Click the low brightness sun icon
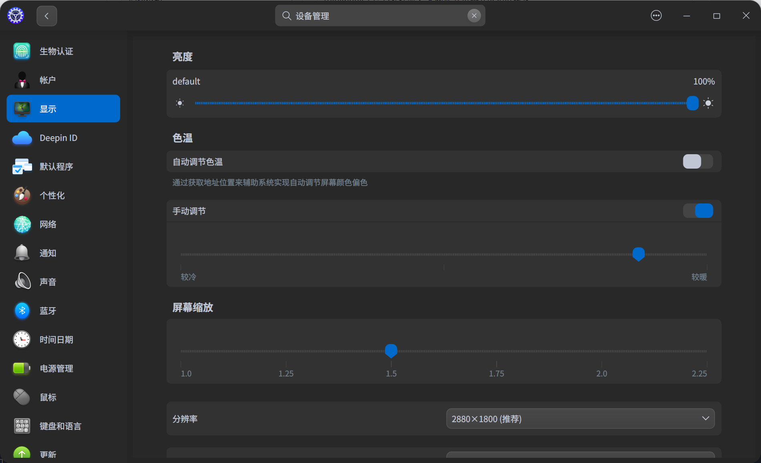The height and width of the screenshot is (463, 761). tap(180, 103)
